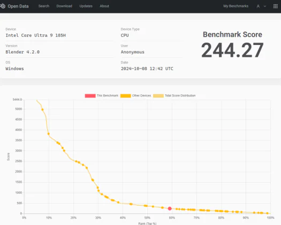Click the Anonymous user value
Screen dimensions: 281x225
(x=132, y=52)
